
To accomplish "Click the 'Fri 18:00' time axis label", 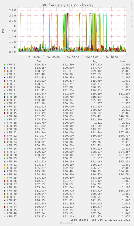I will (x=34, y=57).
